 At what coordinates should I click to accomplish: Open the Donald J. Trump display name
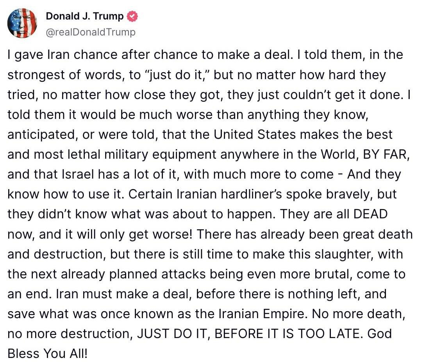(84, 16)
